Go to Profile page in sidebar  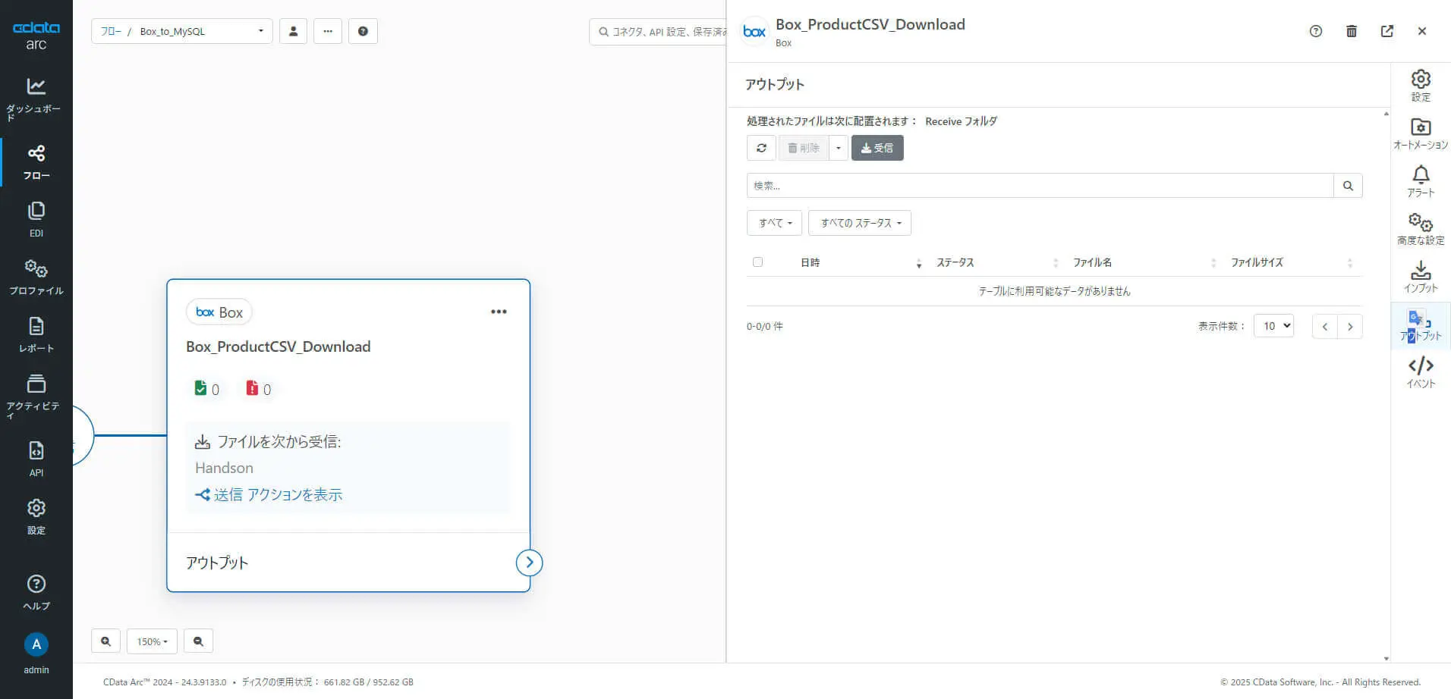tap(36, 277)
